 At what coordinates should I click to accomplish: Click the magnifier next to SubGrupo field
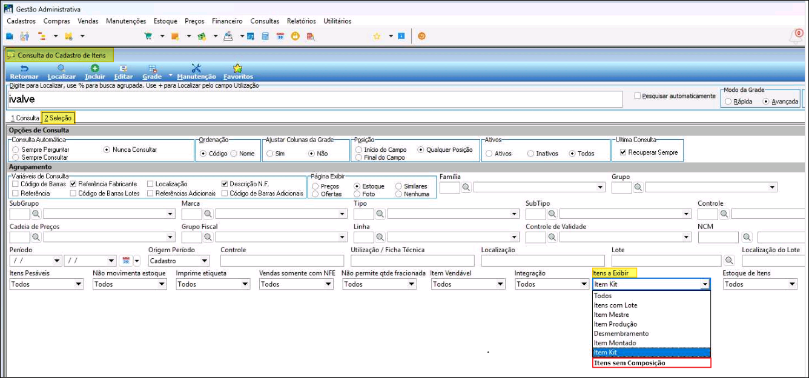click(x=36, y=213)
